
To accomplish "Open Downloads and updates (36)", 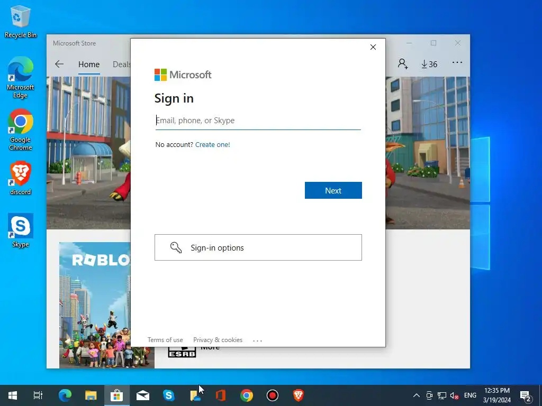I will tap(429, 64).
